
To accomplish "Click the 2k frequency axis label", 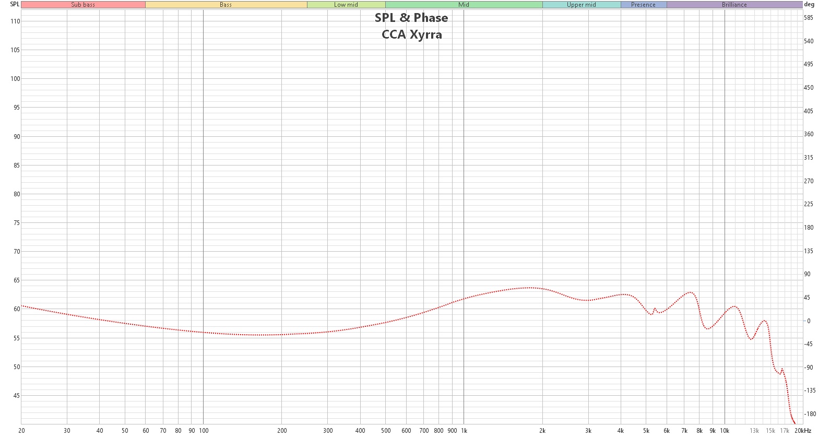I will coord(542,431).
